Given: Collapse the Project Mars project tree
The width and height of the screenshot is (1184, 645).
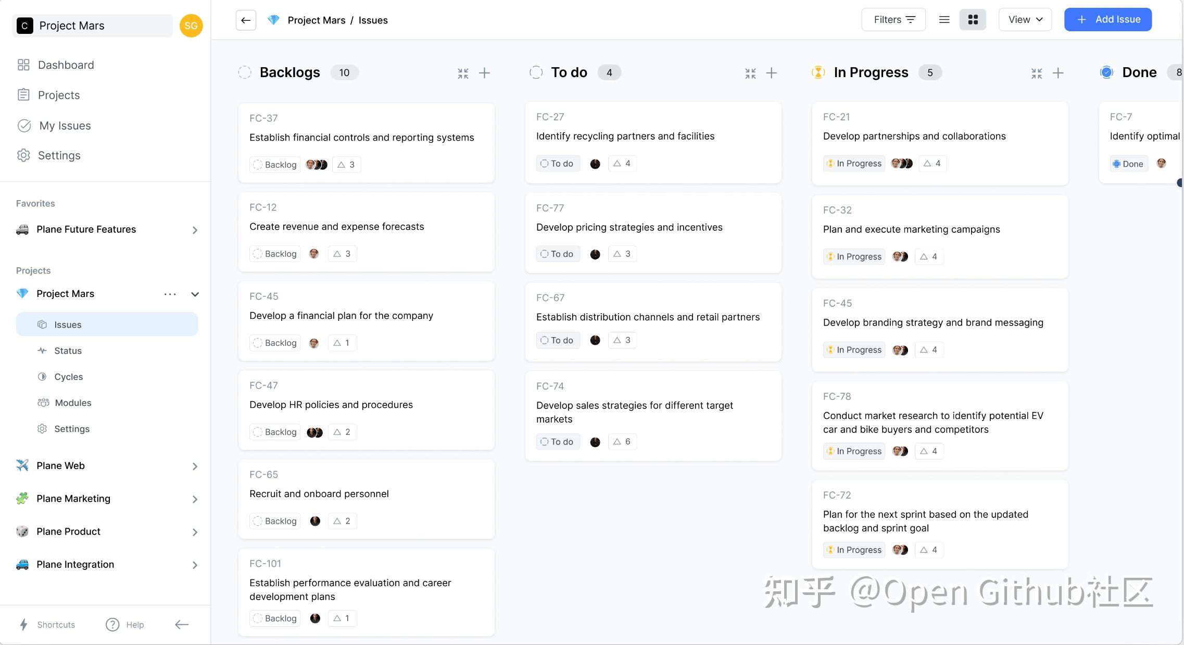Looking at the screenshot, I should 195,294.
